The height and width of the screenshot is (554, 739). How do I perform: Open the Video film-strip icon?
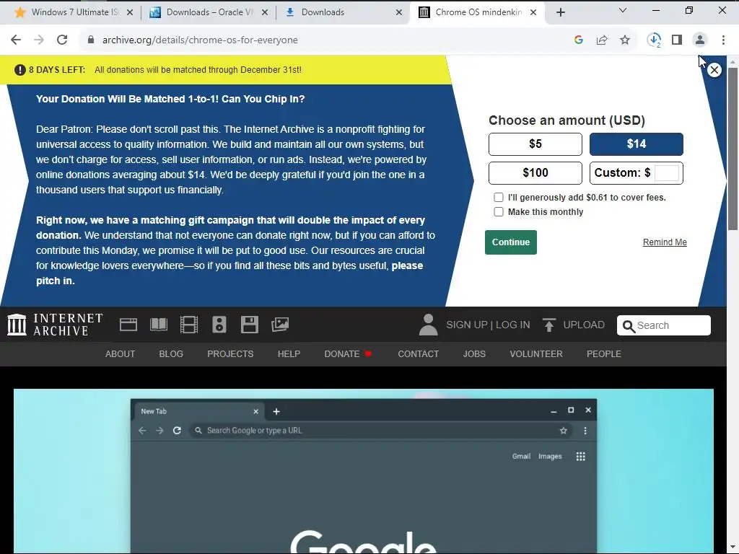click(189, 325)
